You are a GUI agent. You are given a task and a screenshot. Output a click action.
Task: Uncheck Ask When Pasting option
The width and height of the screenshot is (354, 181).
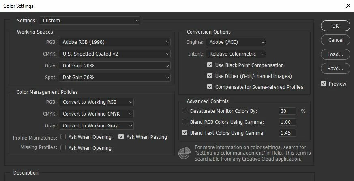121,137
